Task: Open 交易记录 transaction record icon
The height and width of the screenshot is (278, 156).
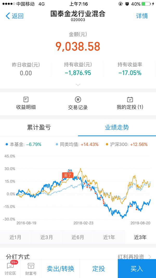Action: click(78, 99)
